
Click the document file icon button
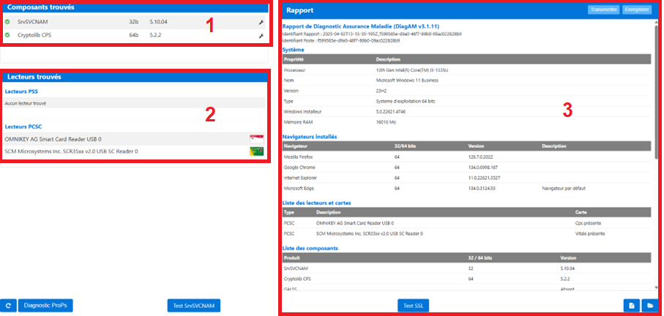(630, 306)
